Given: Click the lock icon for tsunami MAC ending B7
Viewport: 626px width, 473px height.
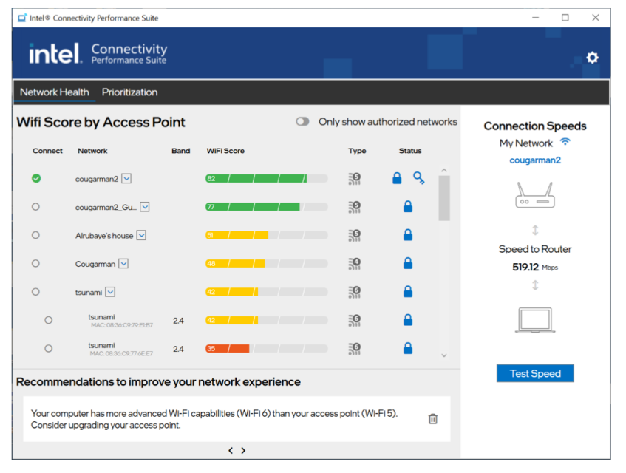Looking at the screenshot, I should [408, 320].
